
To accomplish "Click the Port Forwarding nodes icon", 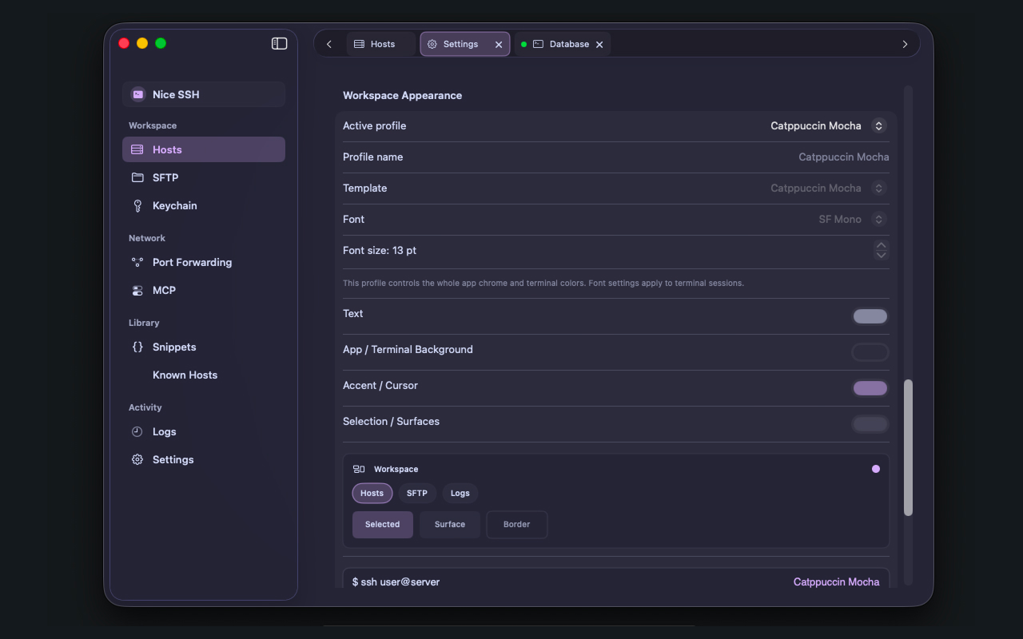I will (137, 262).
